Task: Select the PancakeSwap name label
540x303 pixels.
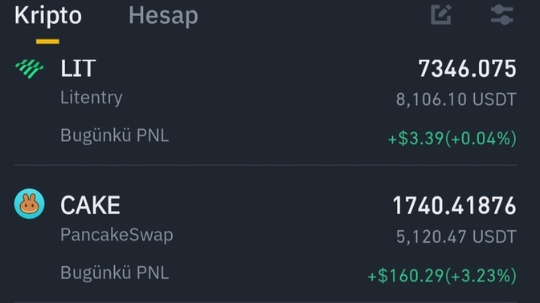Action: pyautogui.click(x=117, y=236)
